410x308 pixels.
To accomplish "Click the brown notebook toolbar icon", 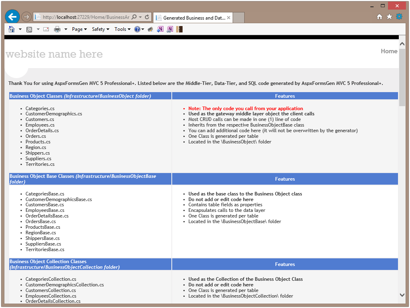I will coord(179,29).
